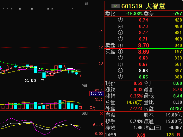Click the tallest cyan volume bar
The image size is (183, 137).
pos(60,104)
